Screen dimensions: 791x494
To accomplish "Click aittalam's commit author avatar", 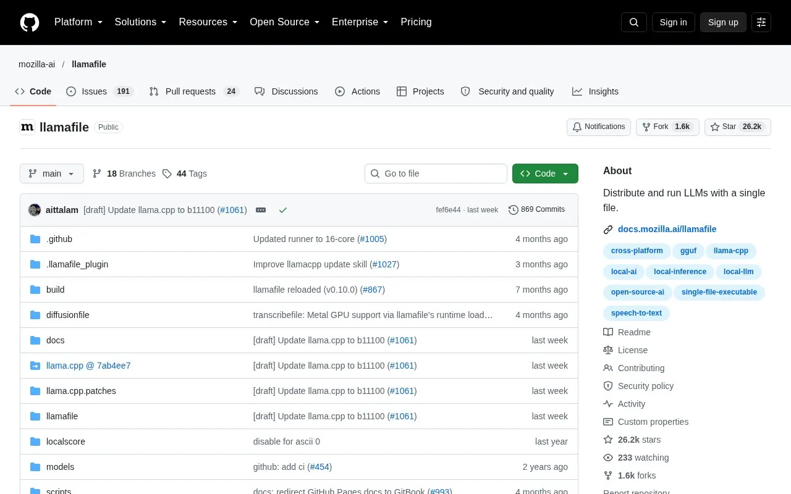I will tap(35, 210).
